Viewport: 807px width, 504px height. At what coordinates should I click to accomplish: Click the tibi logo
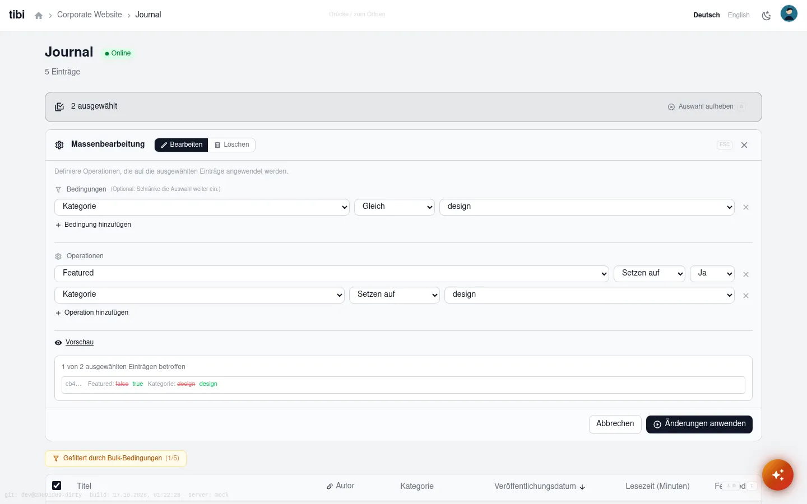[17, 15]
